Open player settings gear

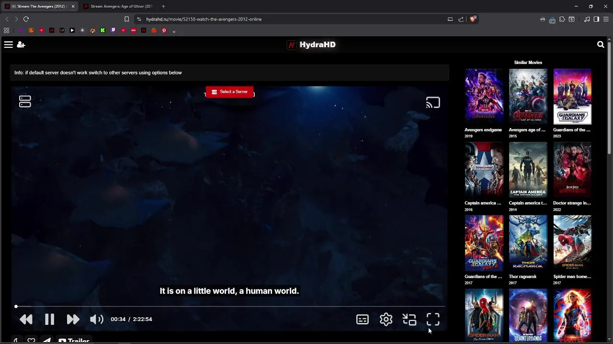pyautogui.click(x=386, y=319)
